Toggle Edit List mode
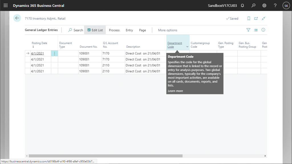Image resolution: width=292 pixels, height=164 pixels. pos(95,30)
